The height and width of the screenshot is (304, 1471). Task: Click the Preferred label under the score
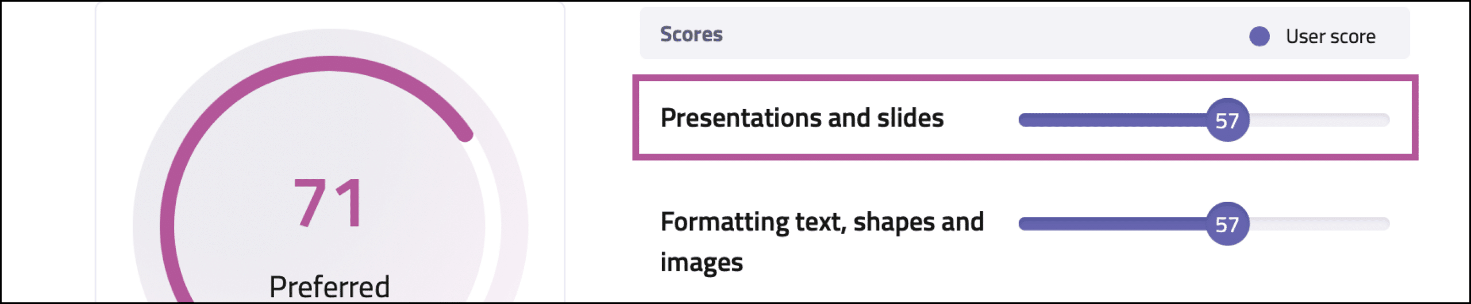pyautogui.click(x=329, y=286)
